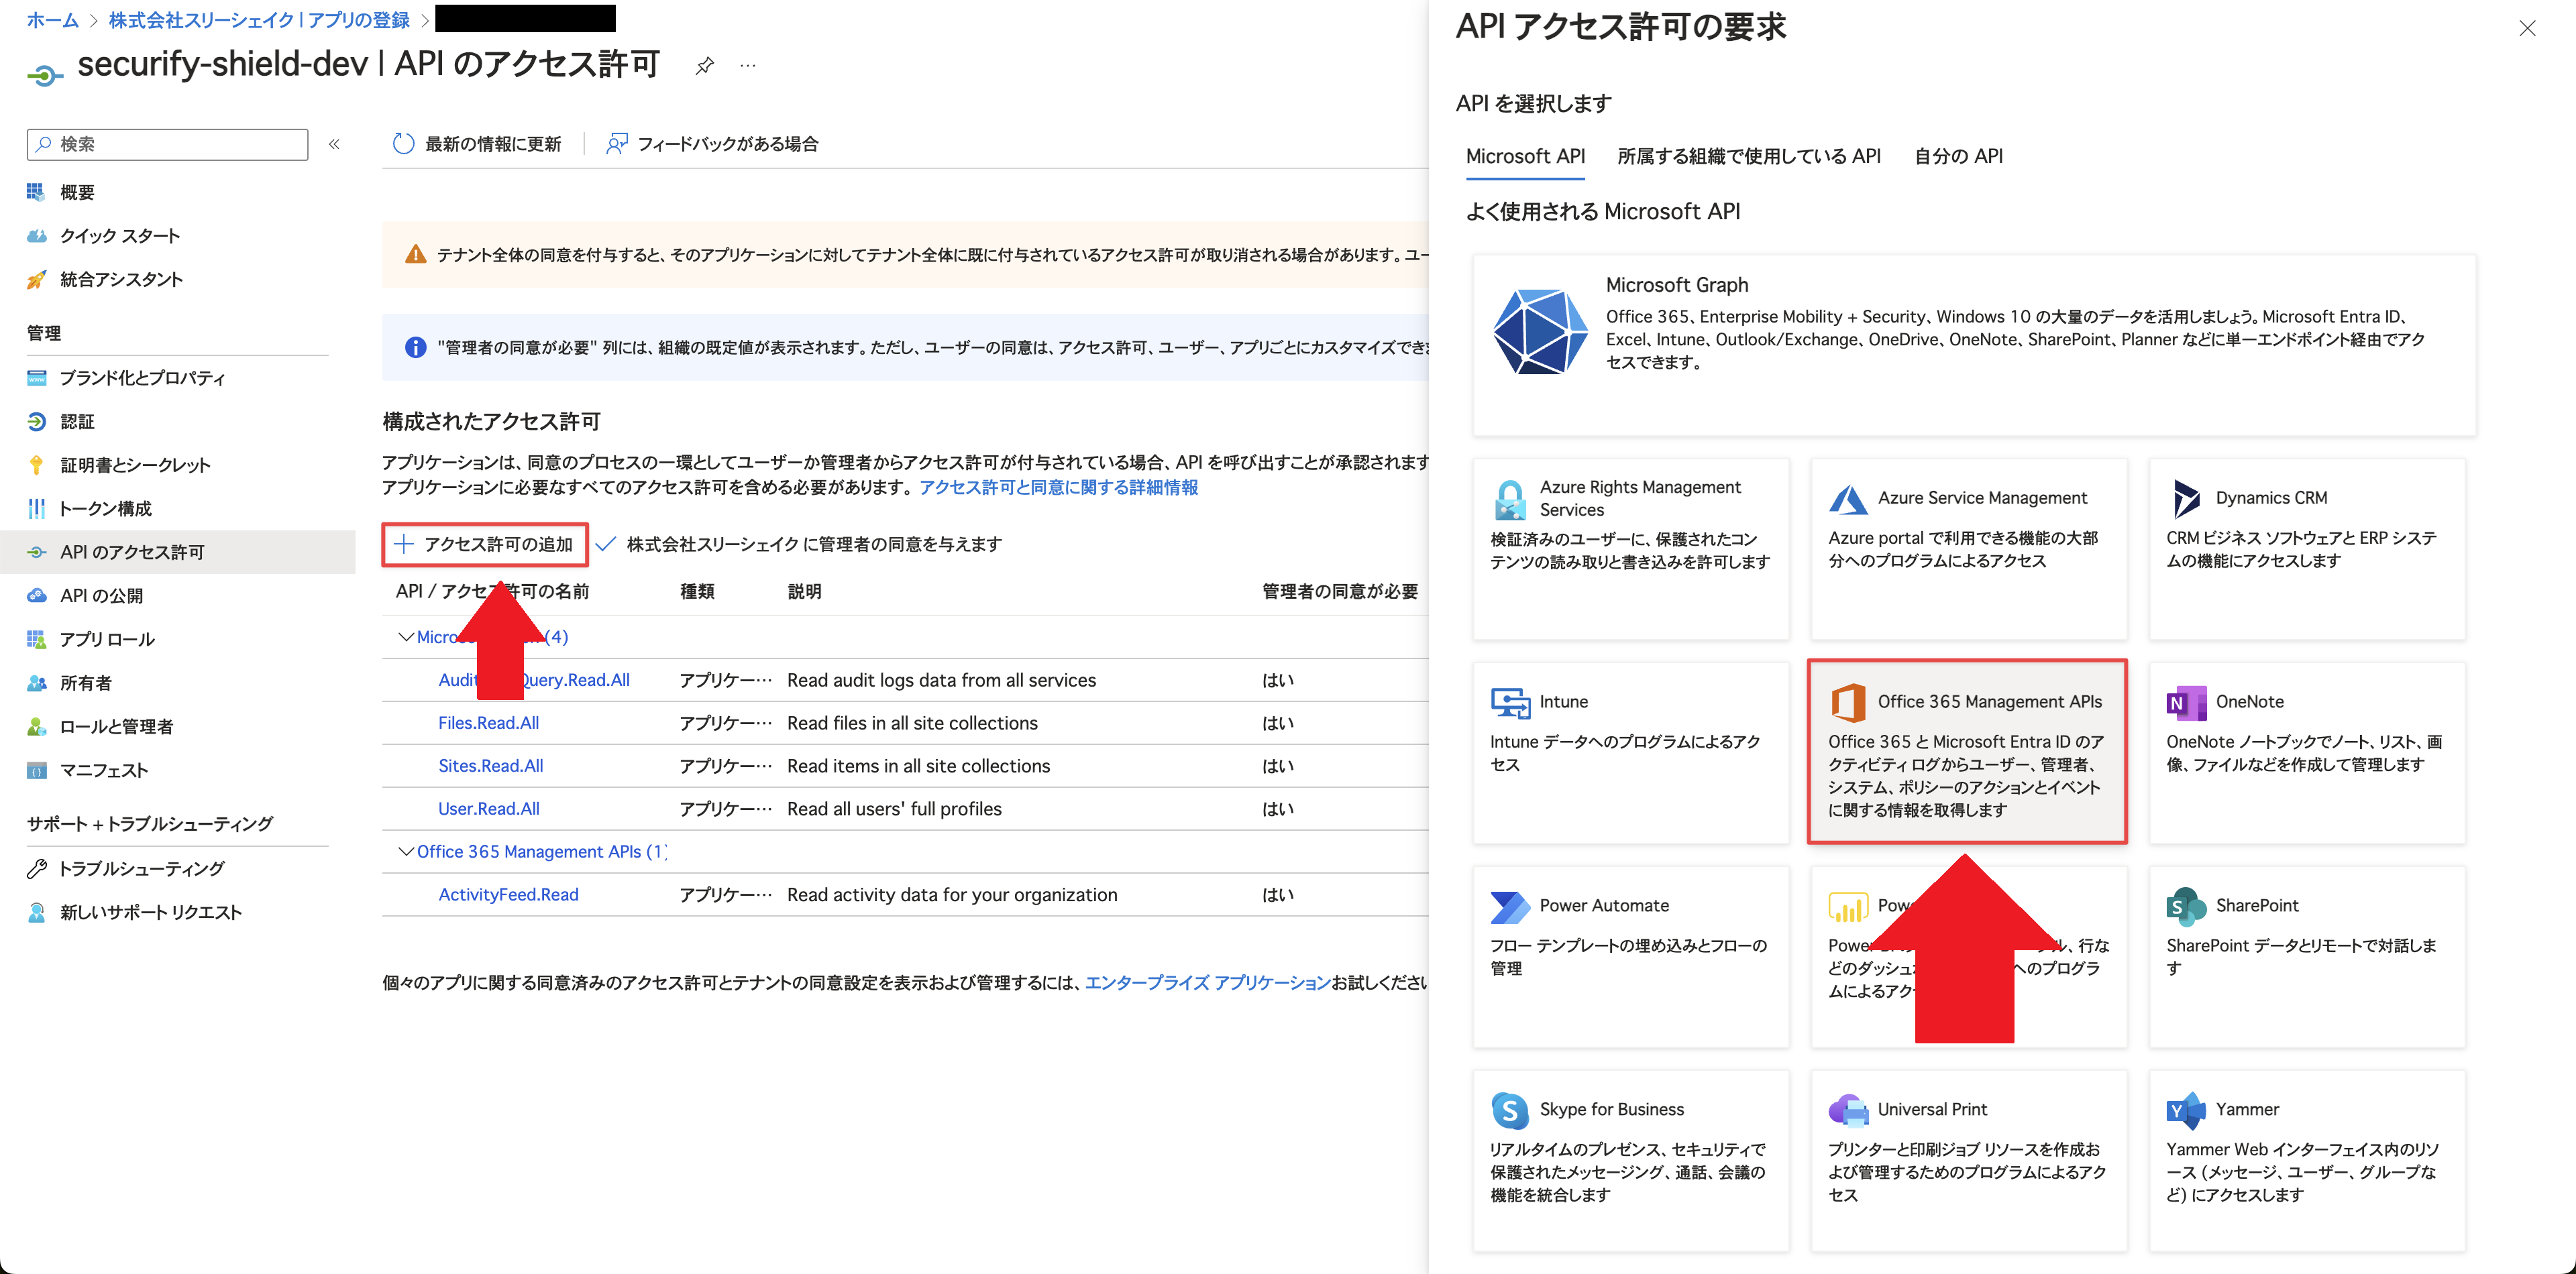Image resolution: width=2576 pixels, height=1274 pixels.
Task: Open the ellipsis more options in title
Action: (748, 66)
